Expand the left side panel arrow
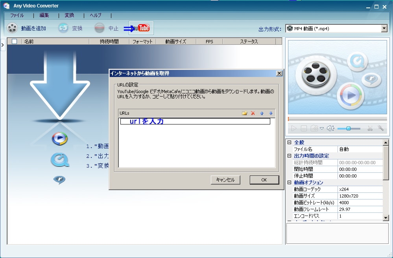 click(x=3, y=45)
